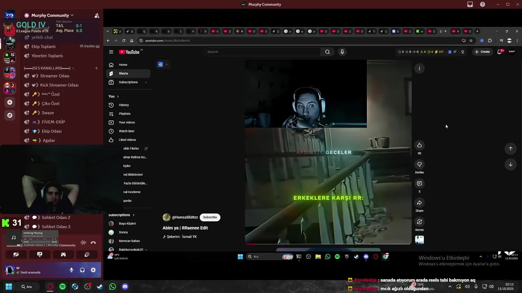
Task: Open Discord inbox icon in title bar
Action: (470, 4)
